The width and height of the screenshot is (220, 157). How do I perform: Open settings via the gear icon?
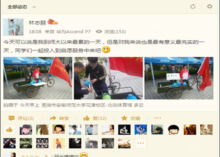tap(210, 6)
